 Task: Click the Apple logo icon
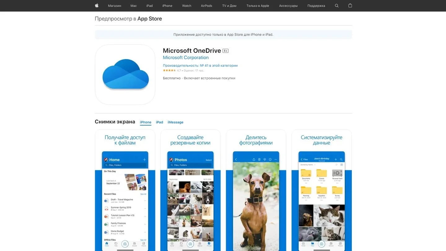97,6
